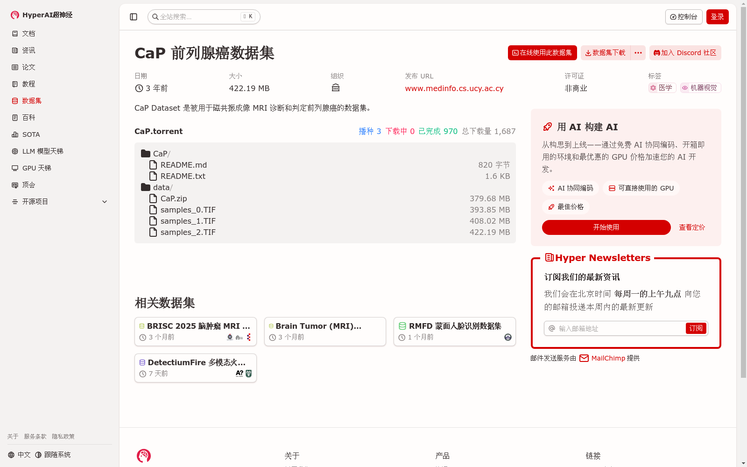This screenshot has height=467, width=747.
Task: Click the page vertical scrollbar
Action: pyautogui.click(x=743, y=191)
